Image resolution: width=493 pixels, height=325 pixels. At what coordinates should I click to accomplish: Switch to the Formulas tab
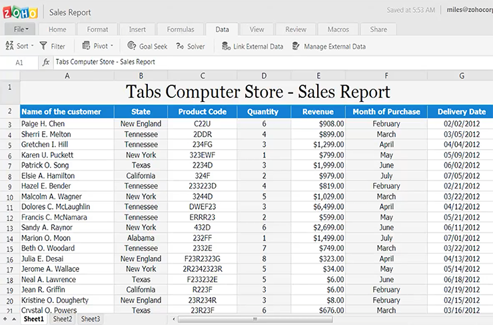tap(180, 29)
